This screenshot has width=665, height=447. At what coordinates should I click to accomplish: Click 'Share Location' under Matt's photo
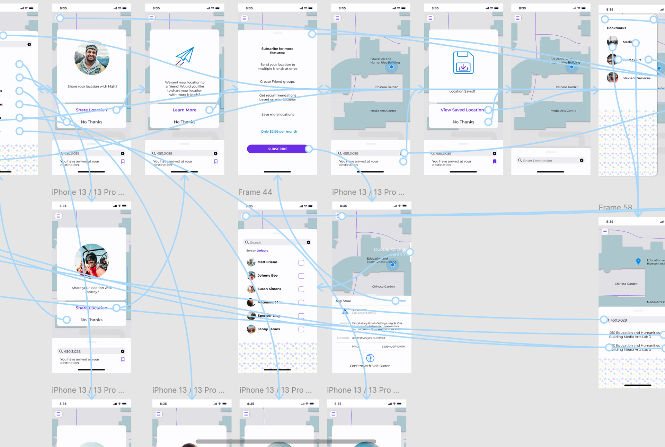pyautogui.click(x=91, y=110)
